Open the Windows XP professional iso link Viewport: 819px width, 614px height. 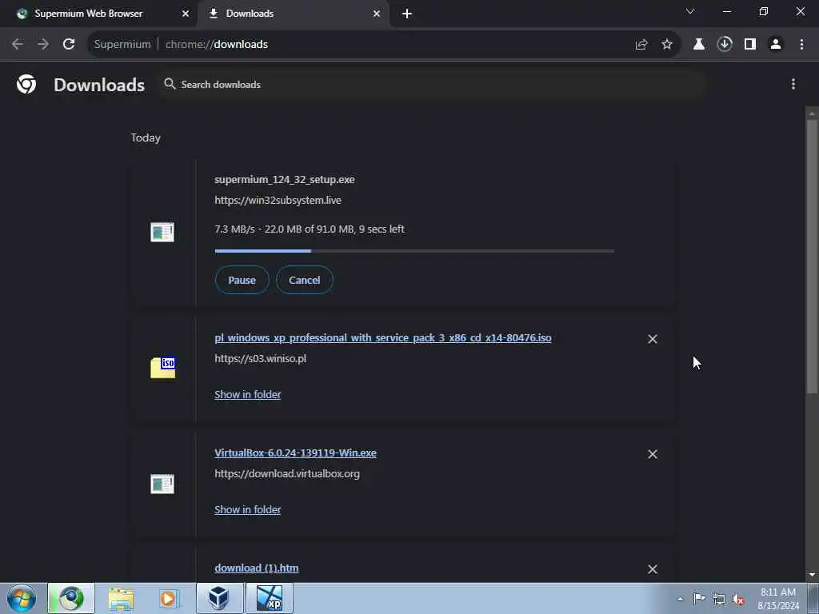[383, 338]
